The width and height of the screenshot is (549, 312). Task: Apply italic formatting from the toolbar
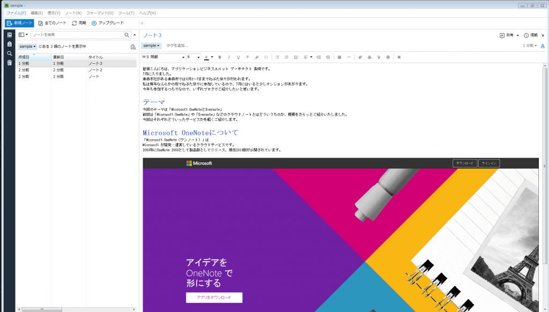[x=229, y=57]
